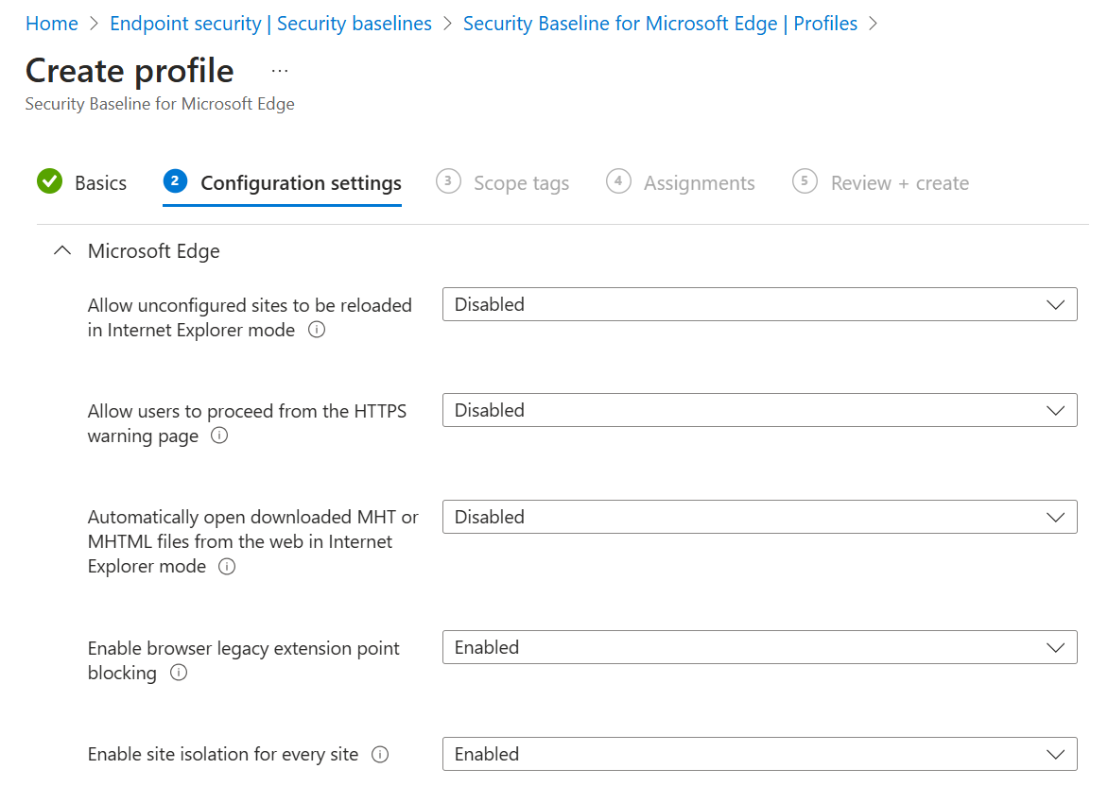Open dropdown for legacy extension point blocking

[760, 647]
